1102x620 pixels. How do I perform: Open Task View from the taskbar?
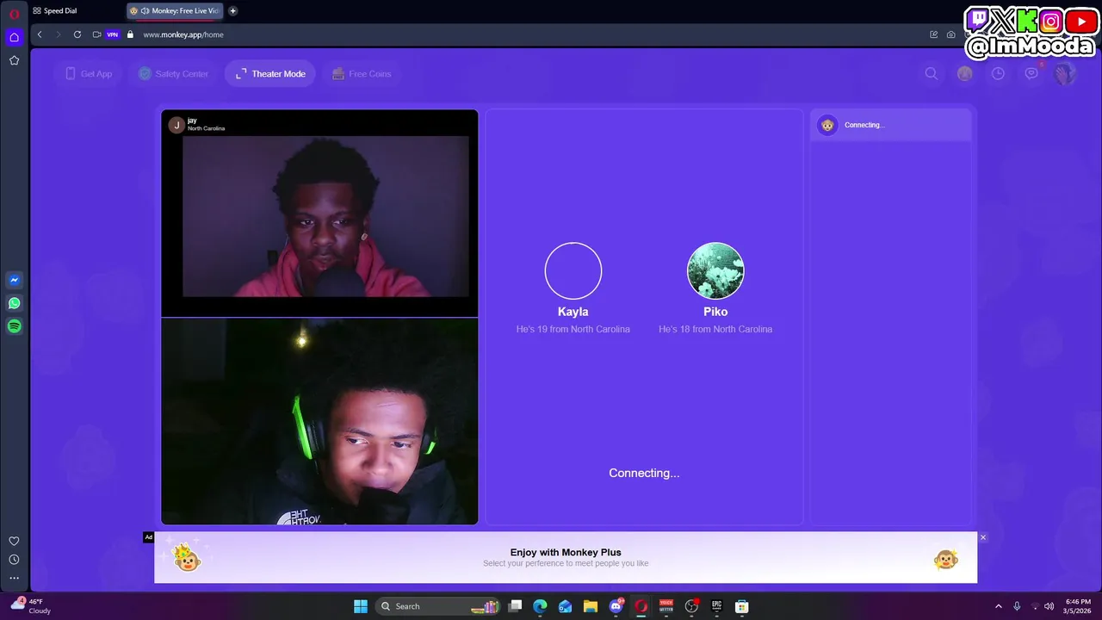pos(515,606)
